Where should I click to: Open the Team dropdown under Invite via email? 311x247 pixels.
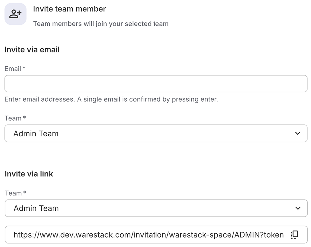[x=155, y=133]
